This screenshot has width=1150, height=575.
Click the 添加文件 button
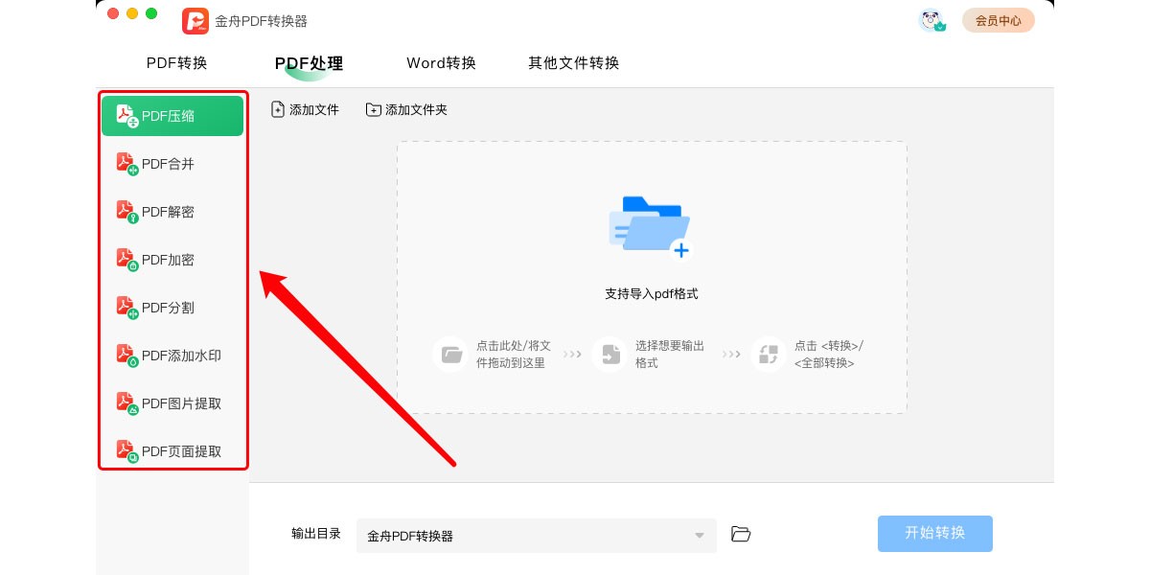[305, 109]
